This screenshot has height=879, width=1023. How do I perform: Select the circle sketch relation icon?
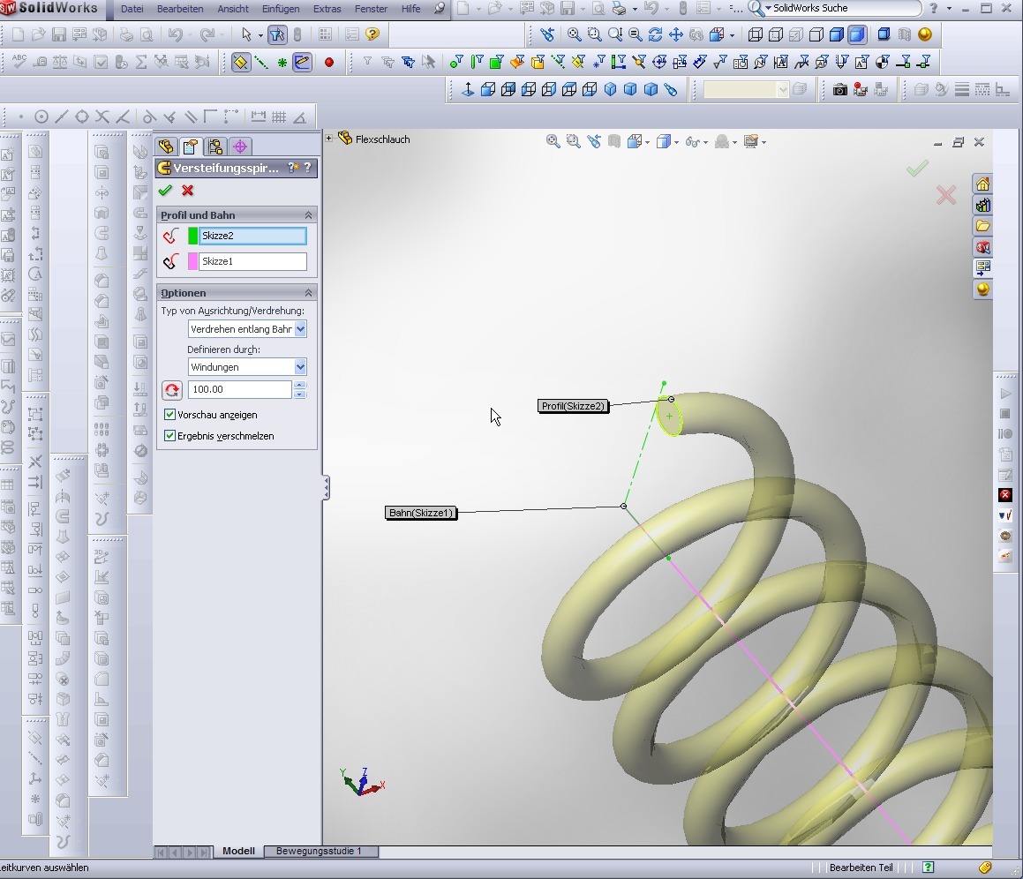click(41, 116)
